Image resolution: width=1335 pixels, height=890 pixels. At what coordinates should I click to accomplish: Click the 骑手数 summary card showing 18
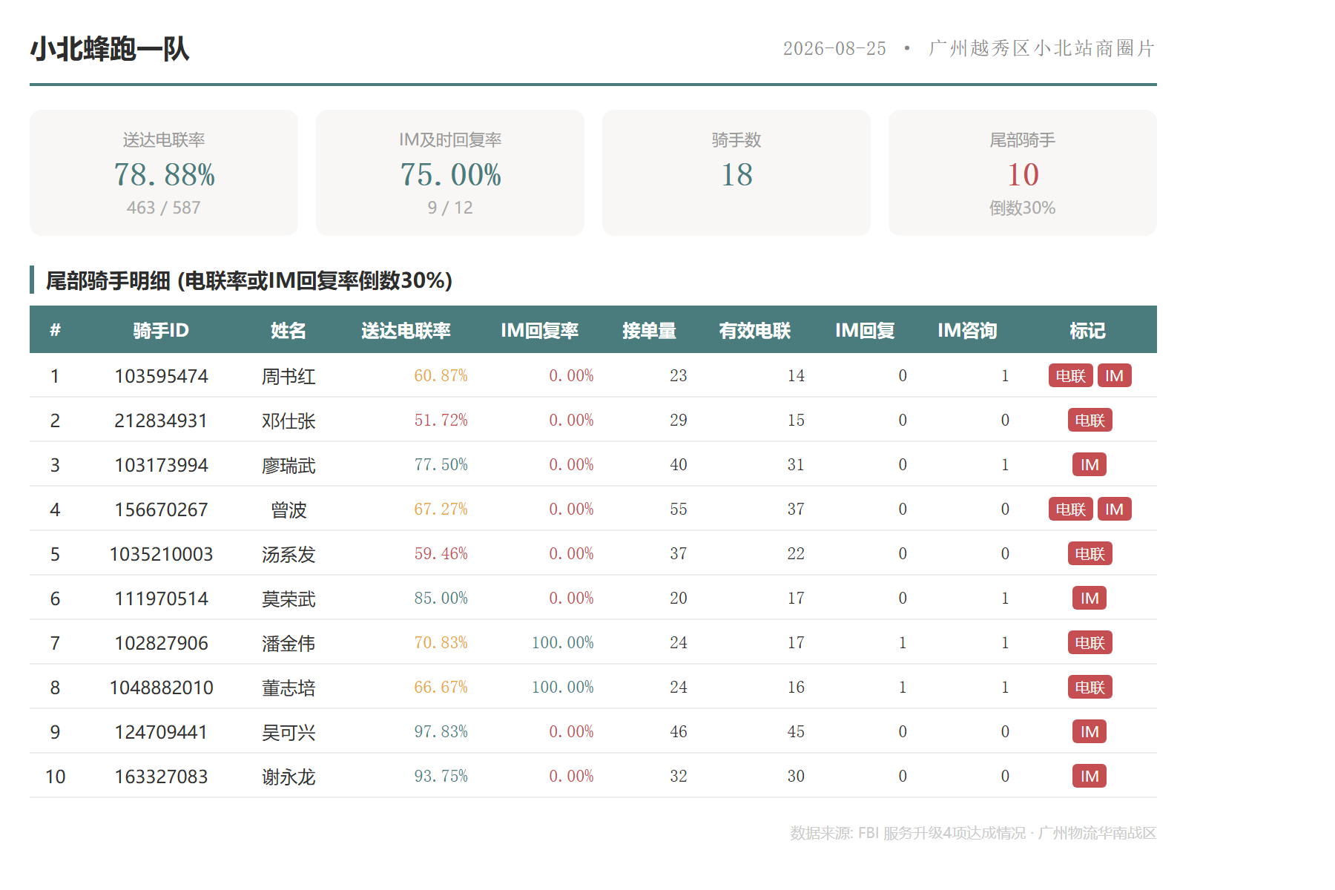click(736, 173)
